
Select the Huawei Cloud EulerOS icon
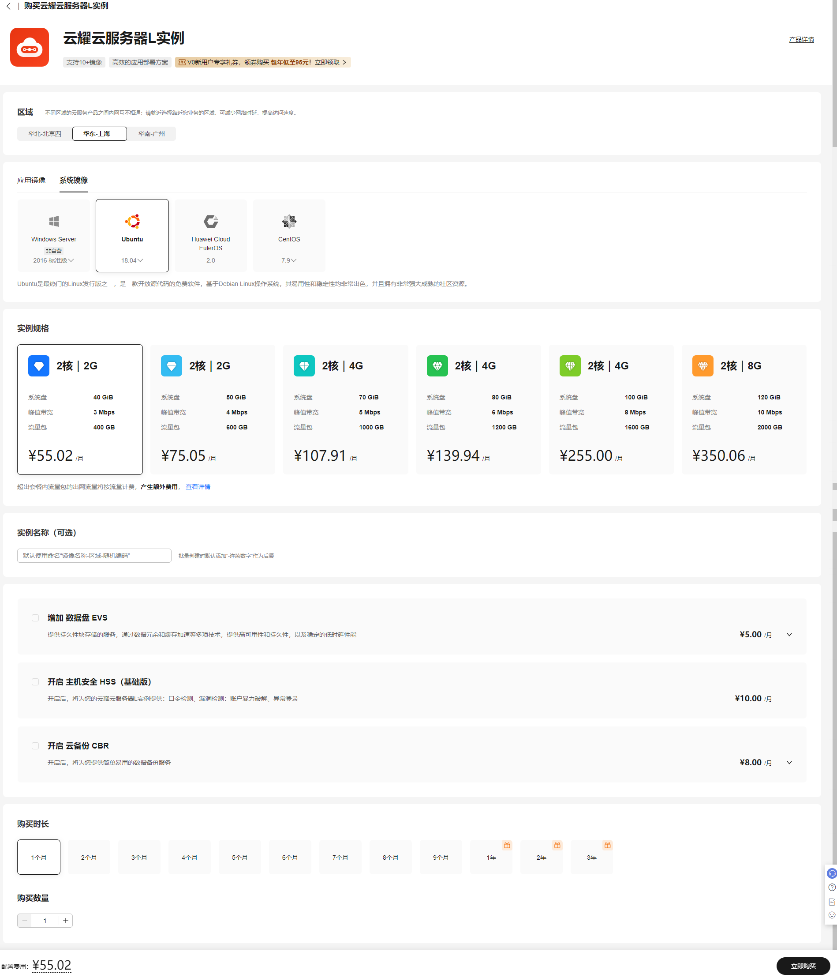(x=211, y=221)
